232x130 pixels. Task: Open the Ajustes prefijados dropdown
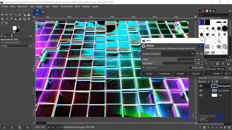(178, 54)
